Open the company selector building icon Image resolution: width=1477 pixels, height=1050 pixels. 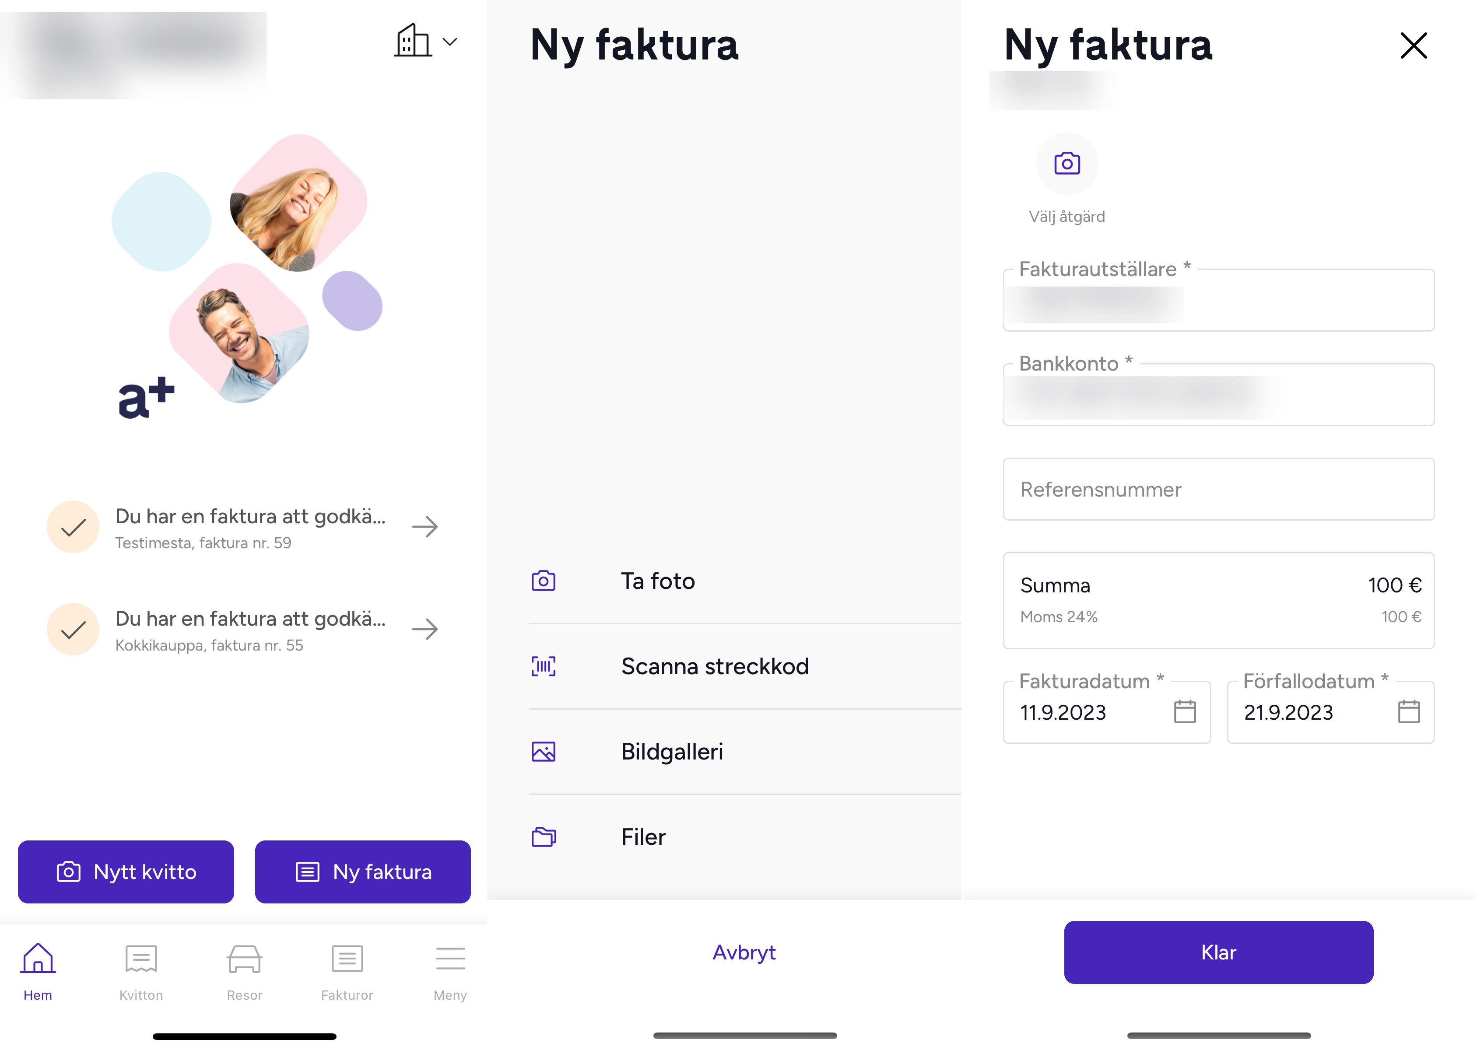413,41
